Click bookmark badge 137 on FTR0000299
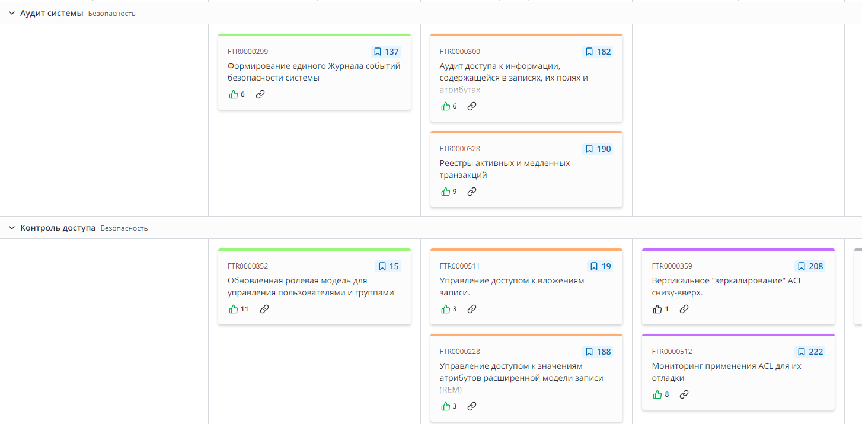Image resolution: width=862 pixels, height=424 pixels. [x=385, y=52]
